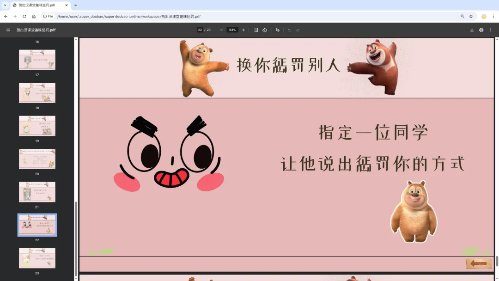Open page 21 thumbnail
The height and width of the screenshot is (281, 499).
point(37,192)
